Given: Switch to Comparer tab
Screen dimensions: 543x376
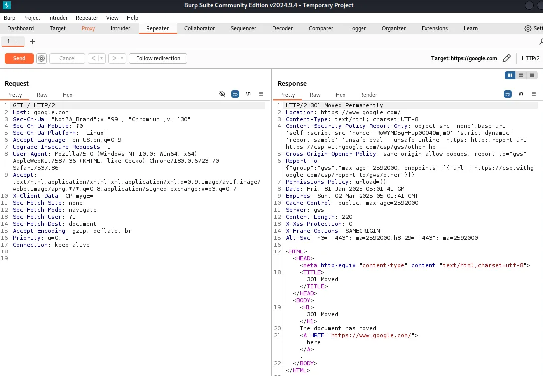Looking at the screenshot, I should [x=321, y=28].
